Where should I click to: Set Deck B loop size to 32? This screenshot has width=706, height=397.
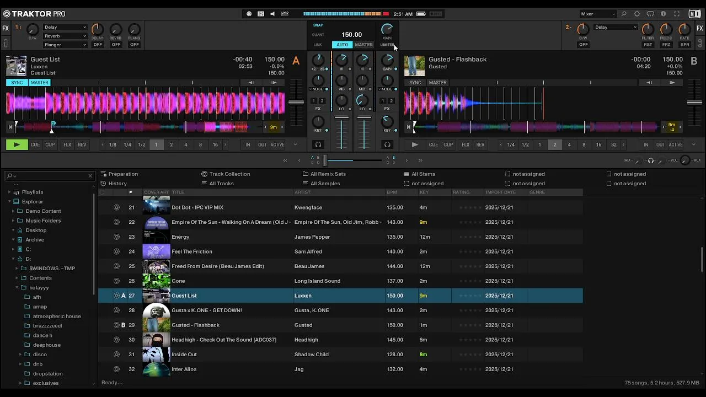(x=613, y=144)
